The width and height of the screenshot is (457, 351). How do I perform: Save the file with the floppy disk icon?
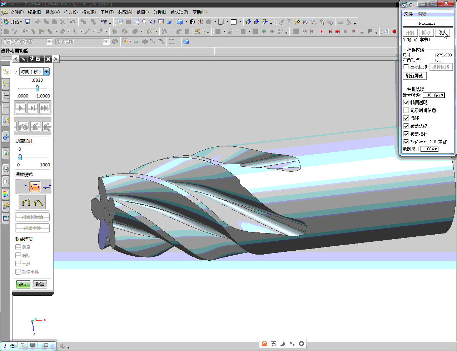(28, 22)
